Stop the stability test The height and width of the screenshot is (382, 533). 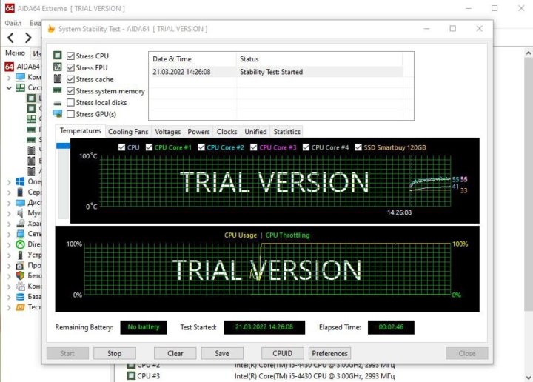point(114,353)
